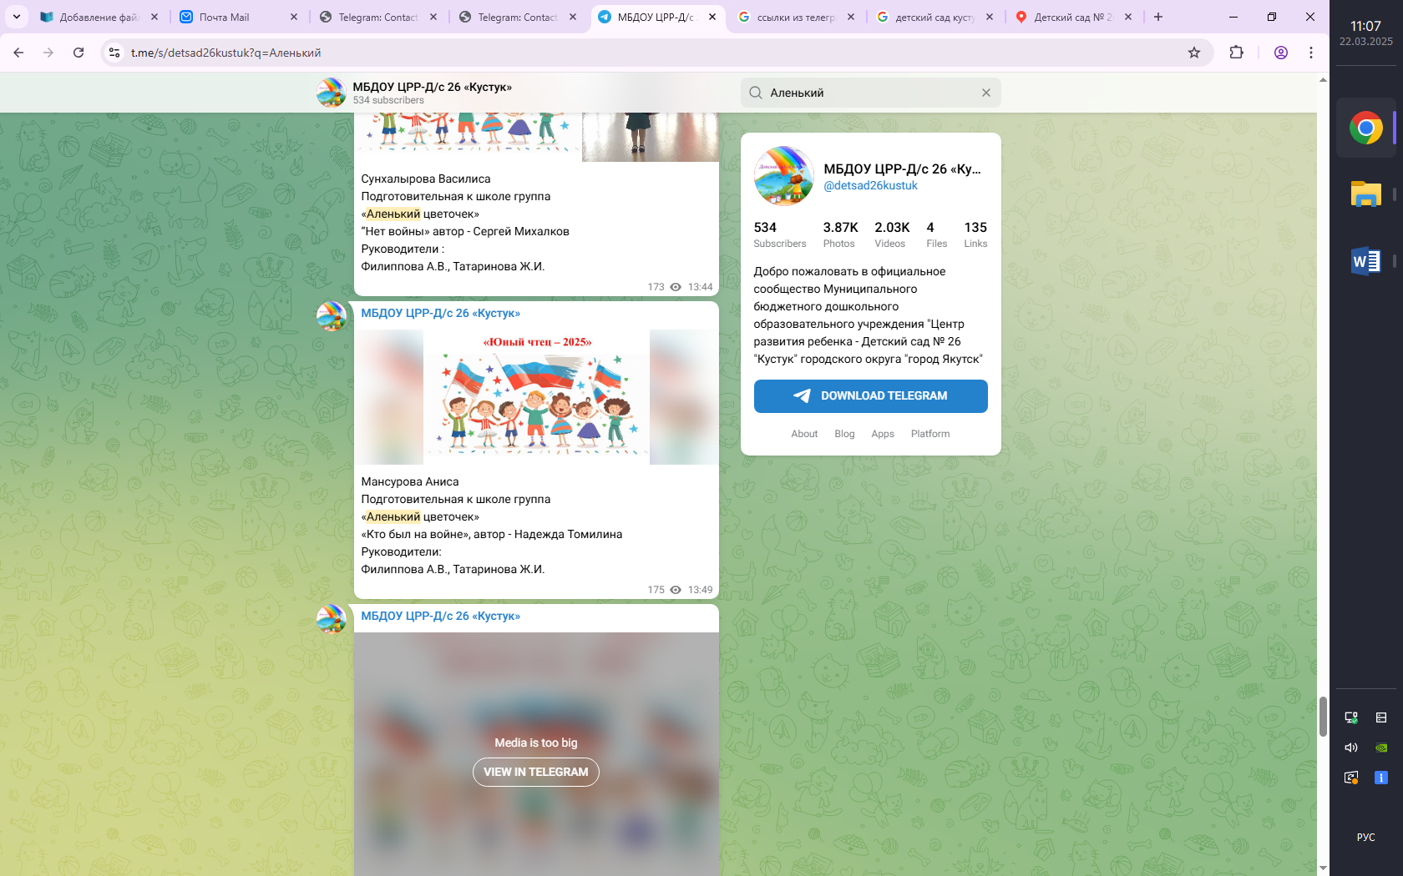The width and height of the screenshot is (1403, 876).
Task: Open the Platform footer link
Action: pyautogui.click(x=930, y=434)
